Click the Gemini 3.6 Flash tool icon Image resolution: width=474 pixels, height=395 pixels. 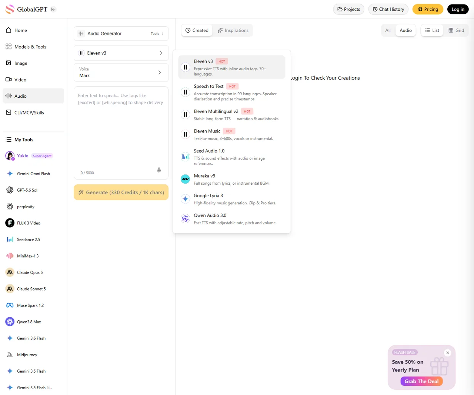[10, 338]
